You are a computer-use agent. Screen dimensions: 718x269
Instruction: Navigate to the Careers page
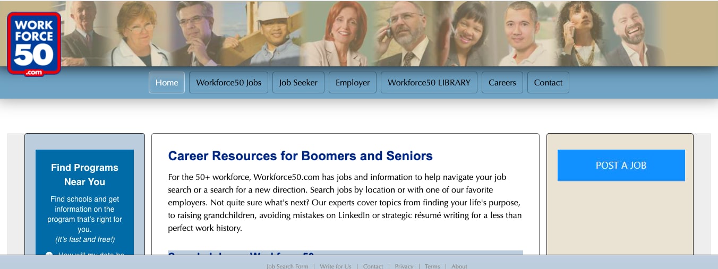pyautogui.click(x=502, y=82)
